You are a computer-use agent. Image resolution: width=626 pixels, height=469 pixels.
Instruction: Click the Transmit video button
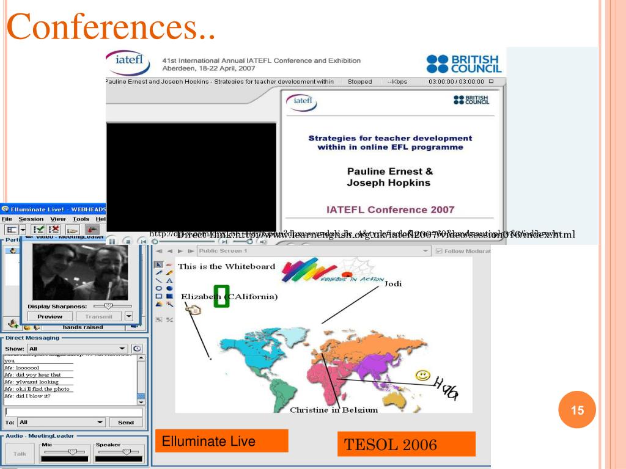click(x=98, y=316)
